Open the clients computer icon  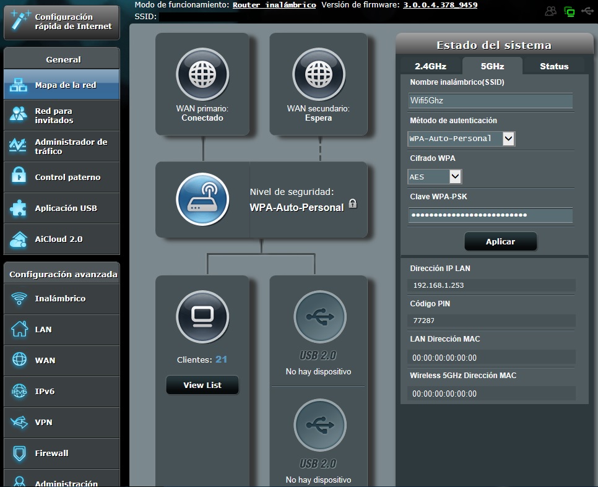coord(202,317)
